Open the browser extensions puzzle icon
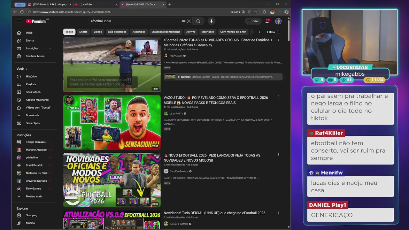409x230 pixels. [x=264, y=12]
